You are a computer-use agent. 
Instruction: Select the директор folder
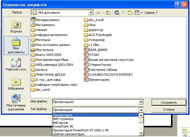(94, 30)
